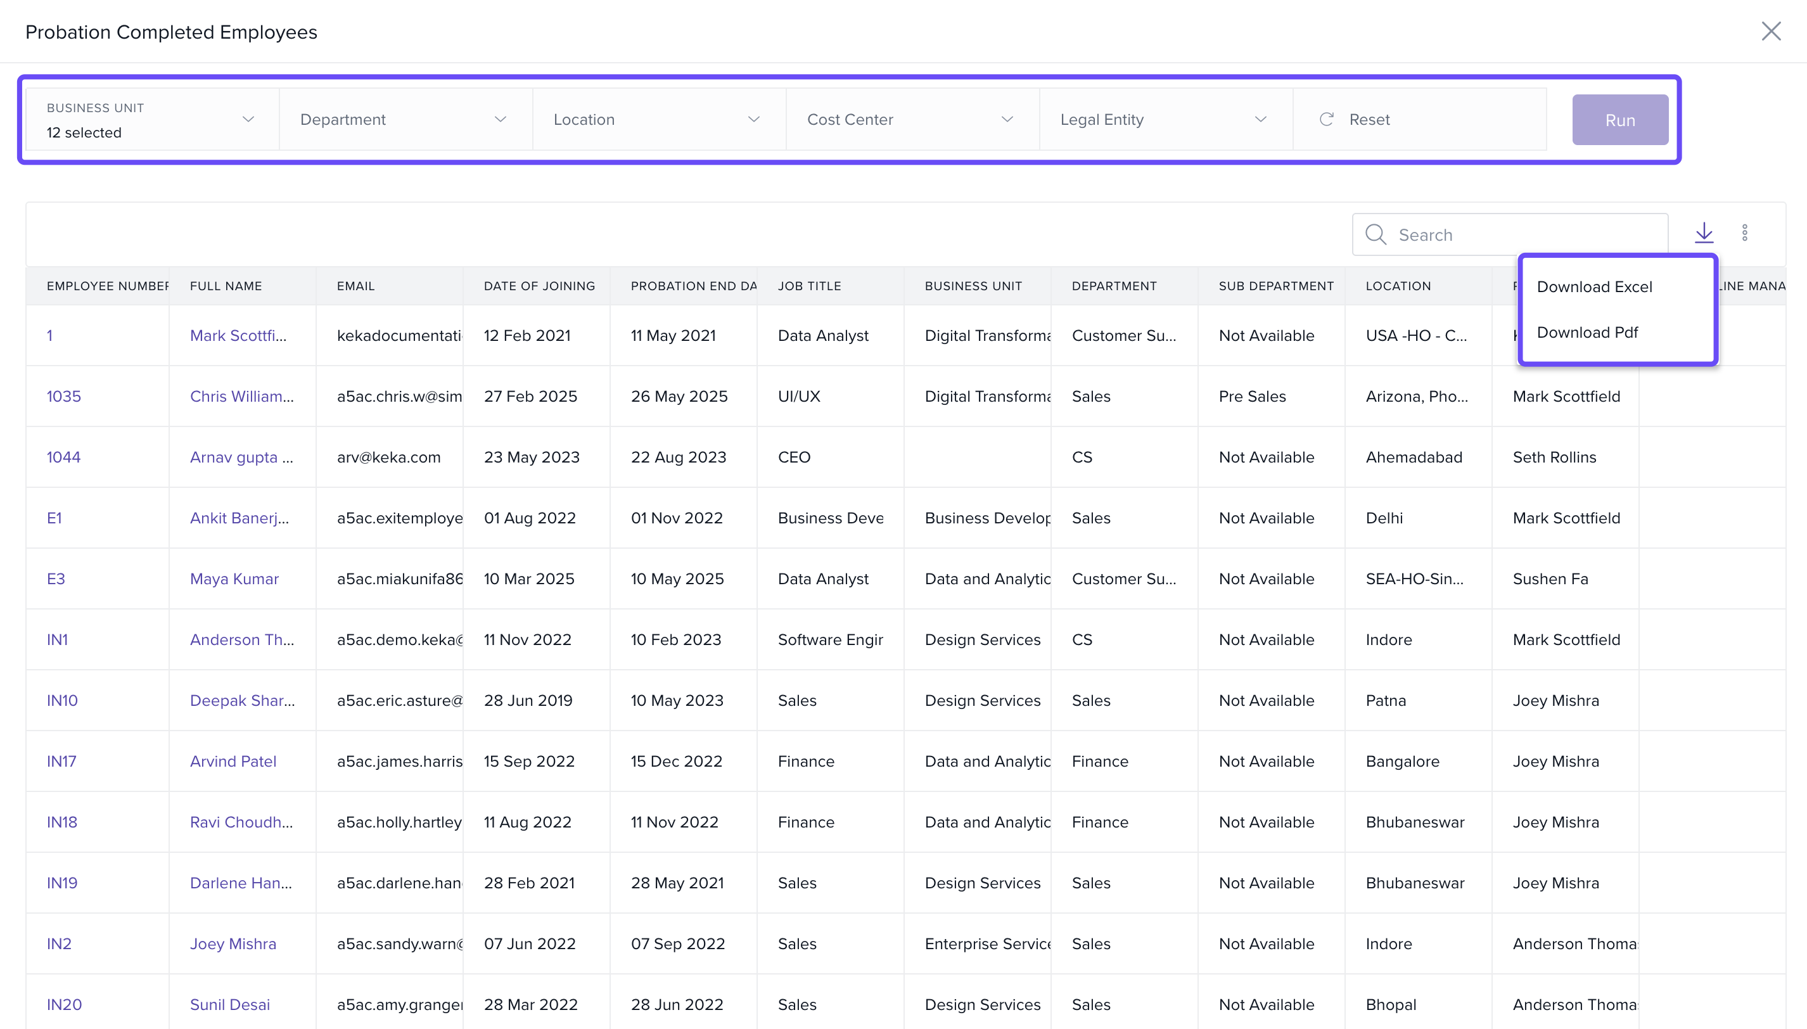Open Maya Kumar's profile link
Viewport: 1807px width, 1029px height.
pos(234,579)
